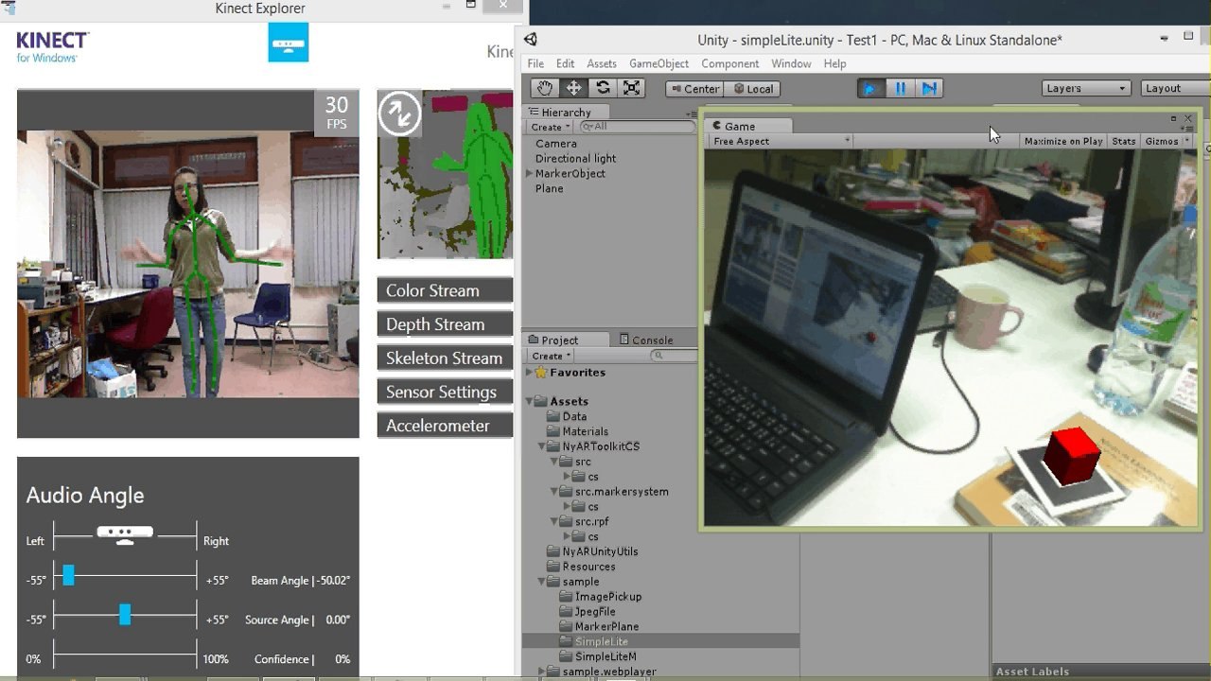Open the GameObject menu
This screenshot has height=681, width=1211.
point(658,63)
